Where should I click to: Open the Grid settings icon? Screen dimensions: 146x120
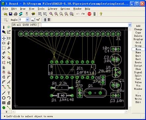6,20
